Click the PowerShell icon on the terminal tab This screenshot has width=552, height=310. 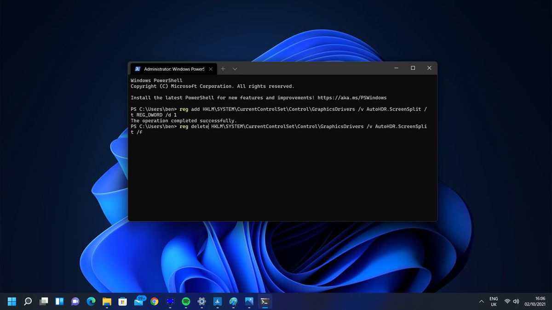[138, 68]
